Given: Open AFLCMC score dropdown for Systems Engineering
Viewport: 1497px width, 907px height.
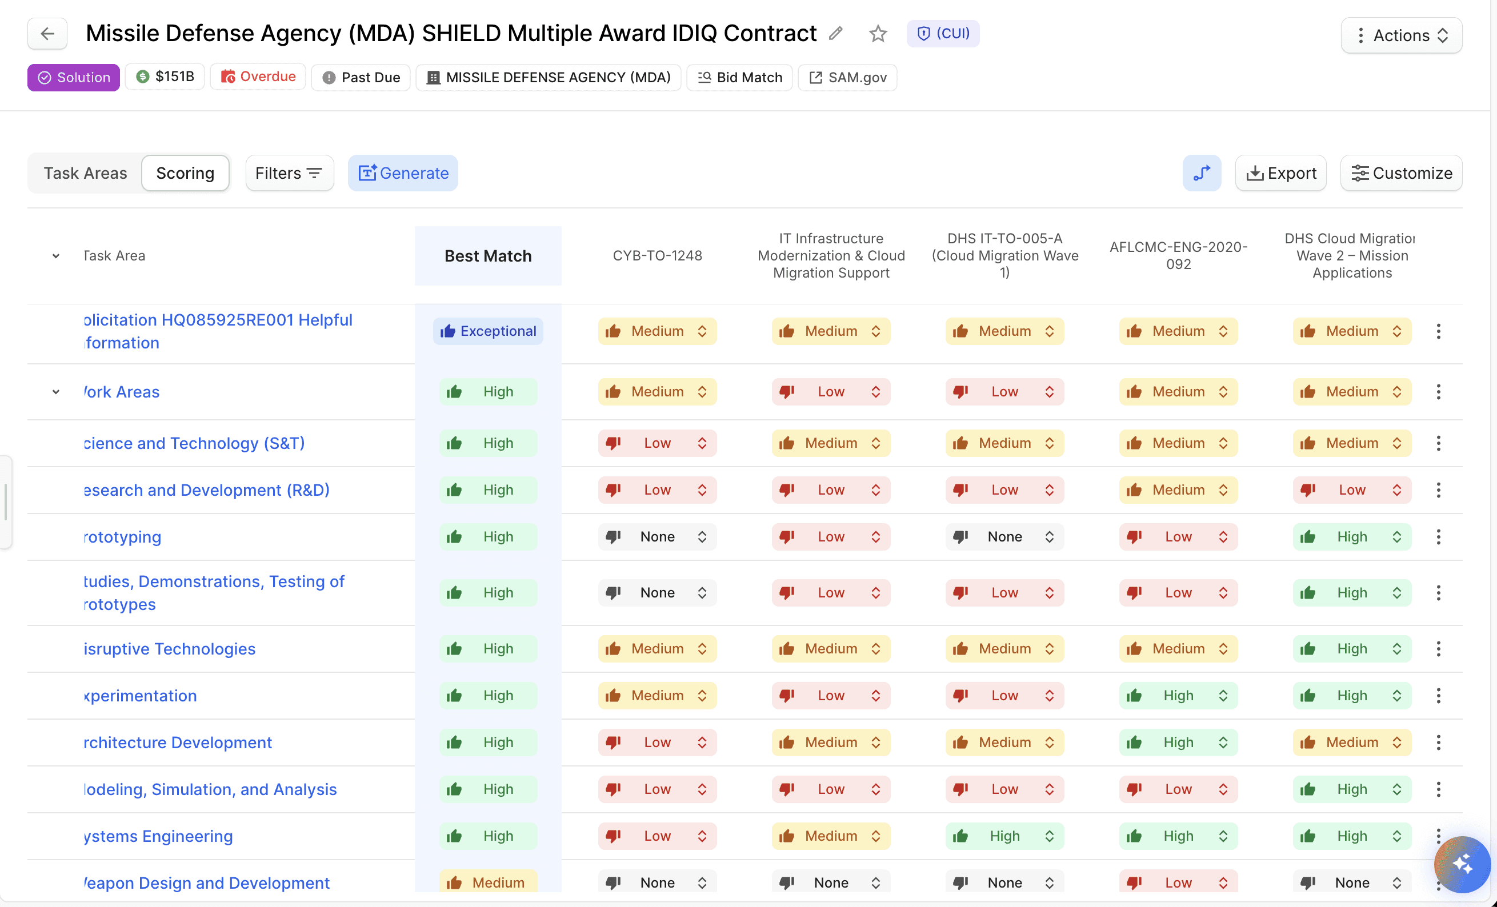Looking at the screenshot, I should (1178, 836).
